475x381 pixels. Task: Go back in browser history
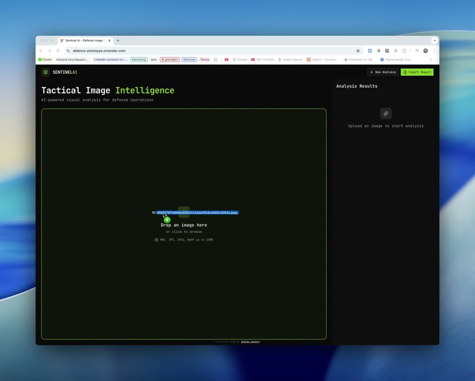41,51
